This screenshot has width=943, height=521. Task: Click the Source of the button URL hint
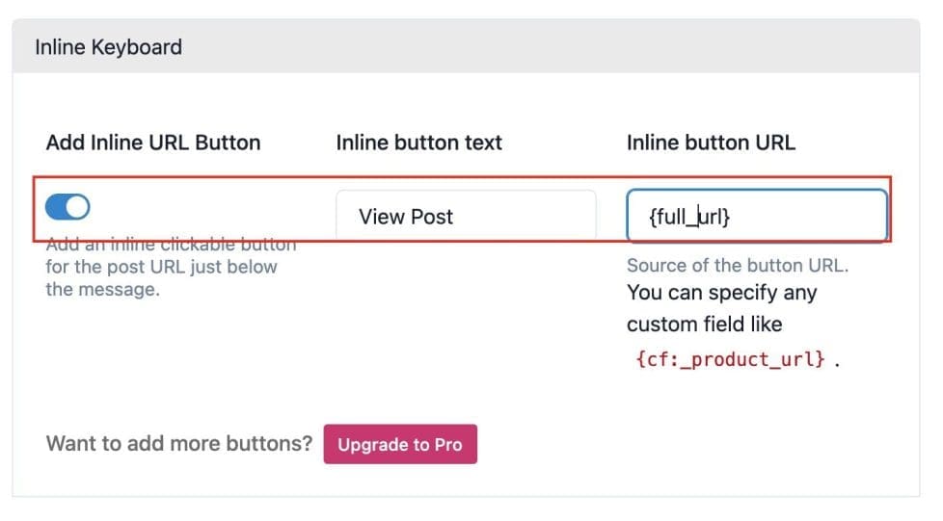(738, 265)
